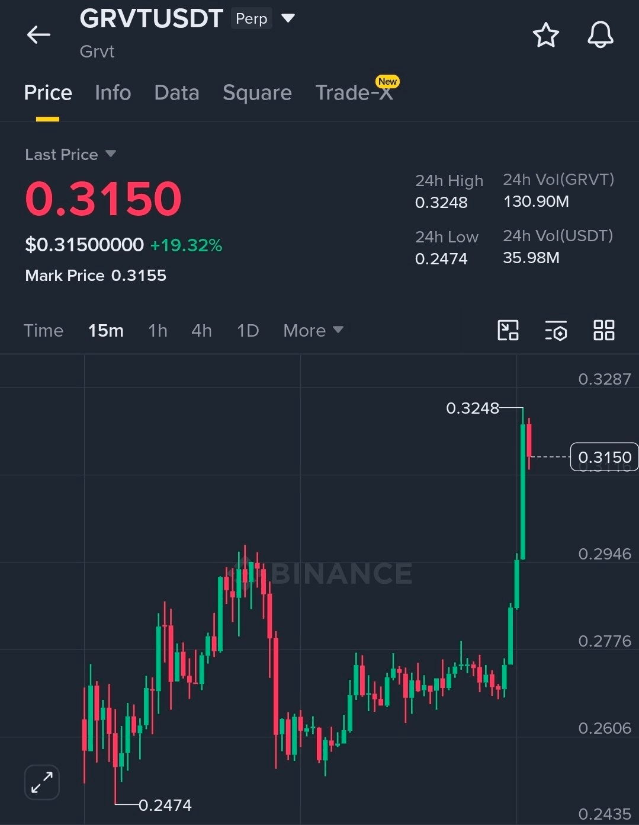This screenshot has height=825, width=639.
Task: Tap the GRVTUSDT symbol title
Action: click(152, 19)
